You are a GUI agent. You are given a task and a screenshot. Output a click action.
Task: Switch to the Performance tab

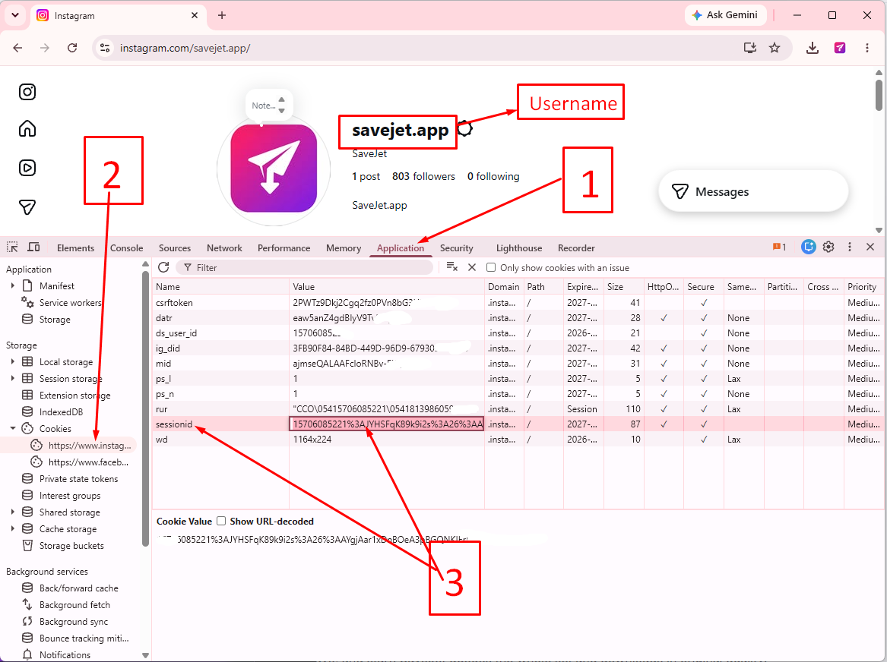point(284,248)
